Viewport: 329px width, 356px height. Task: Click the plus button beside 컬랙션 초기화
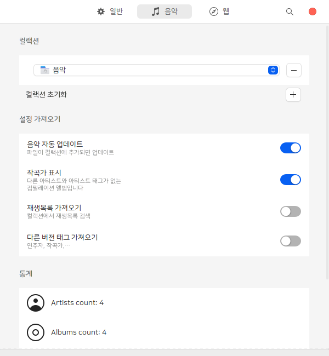tap(293, 95)
